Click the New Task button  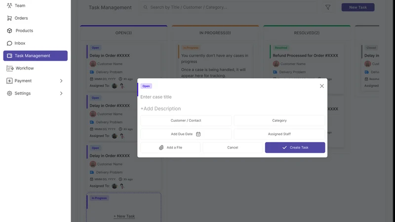point(358,7)
